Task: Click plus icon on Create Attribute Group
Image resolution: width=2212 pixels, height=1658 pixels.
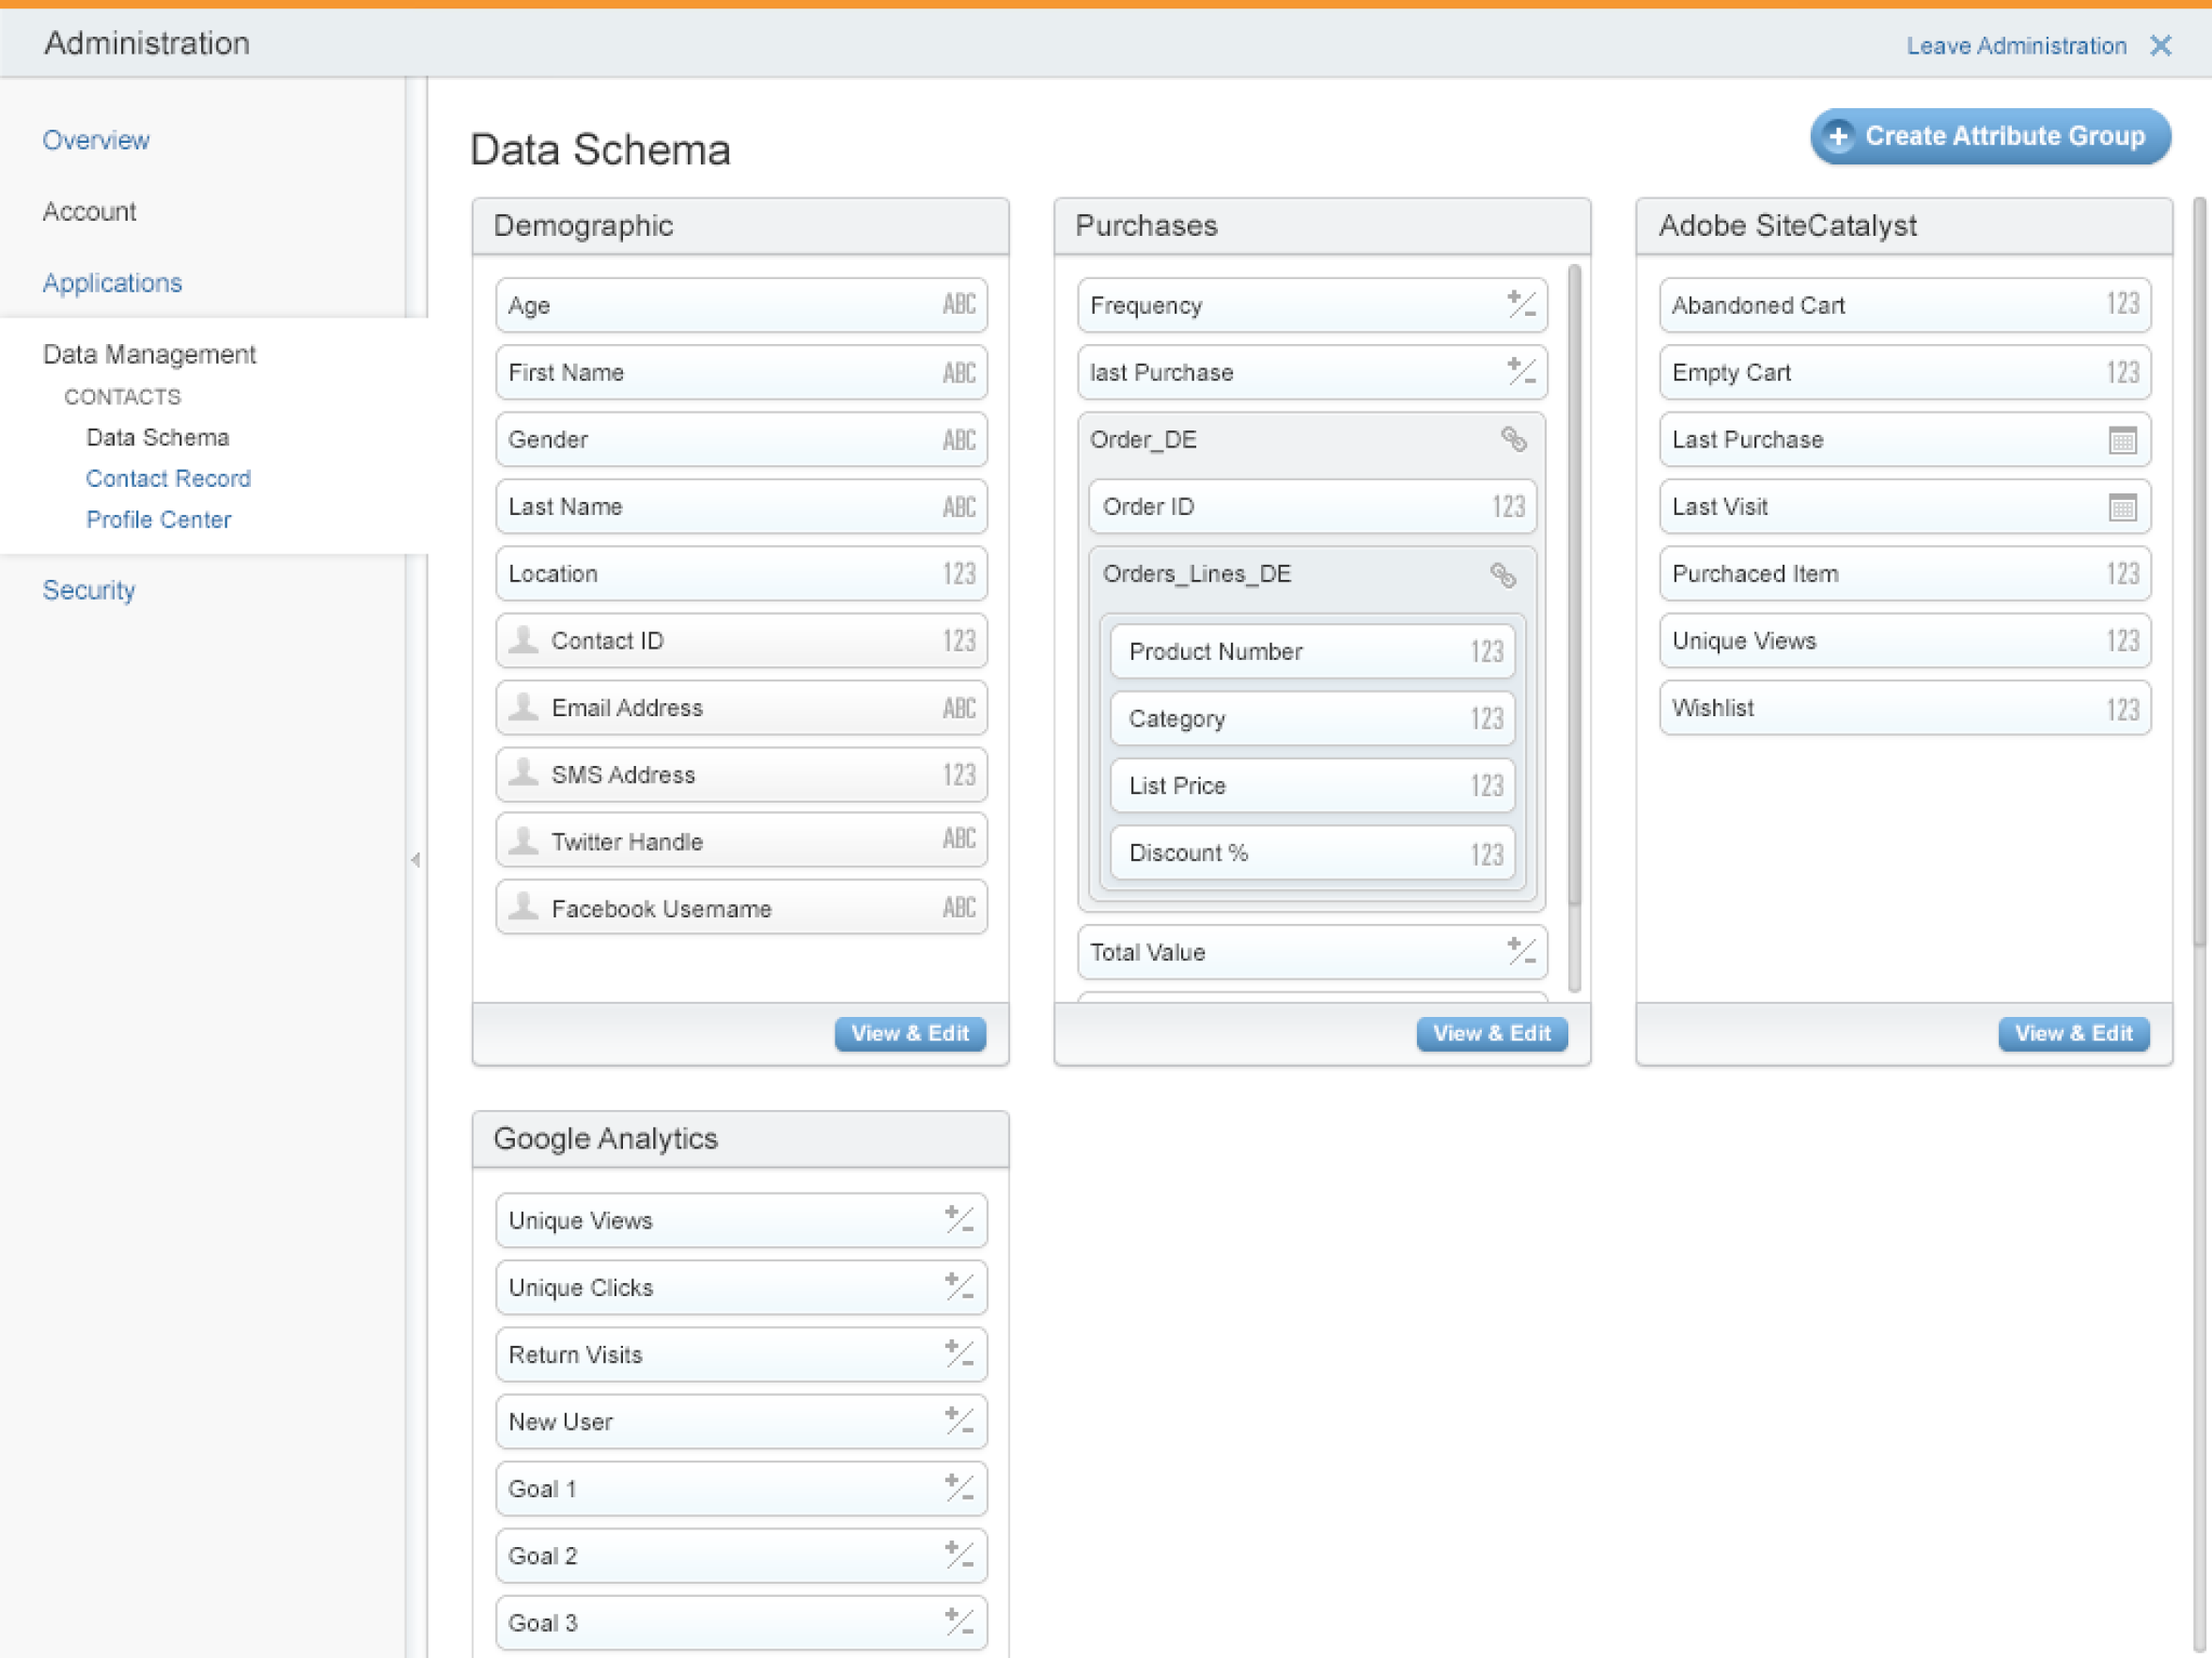Action: coord(1838,136)
